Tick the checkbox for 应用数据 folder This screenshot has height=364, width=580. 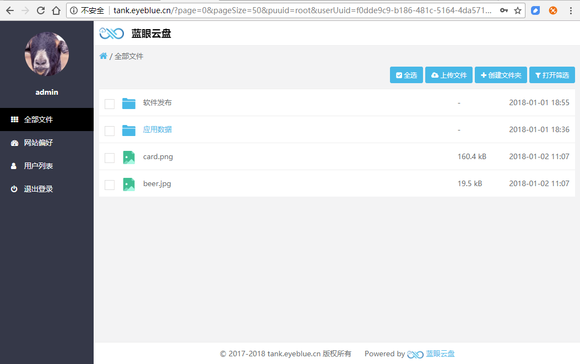coord(110,131)
